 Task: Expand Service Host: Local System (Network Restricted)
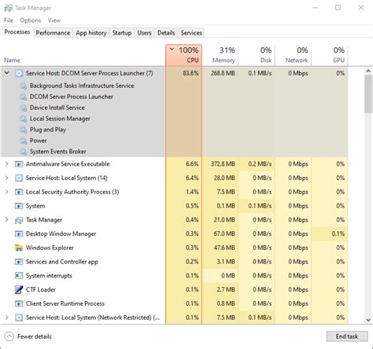[7, 318]
